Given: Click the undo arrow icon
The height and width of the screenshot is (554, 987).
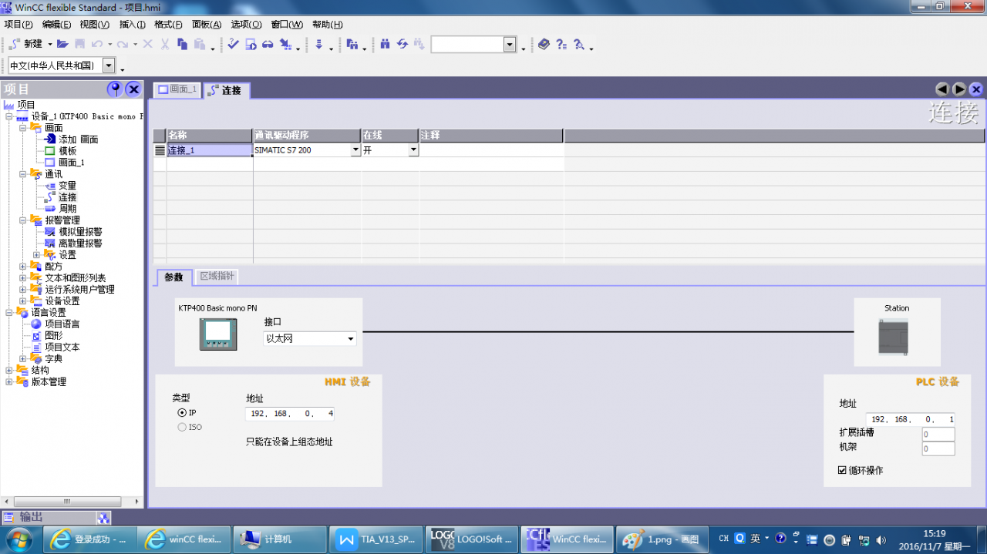Looking at the screenshot, I should (97, 45).
